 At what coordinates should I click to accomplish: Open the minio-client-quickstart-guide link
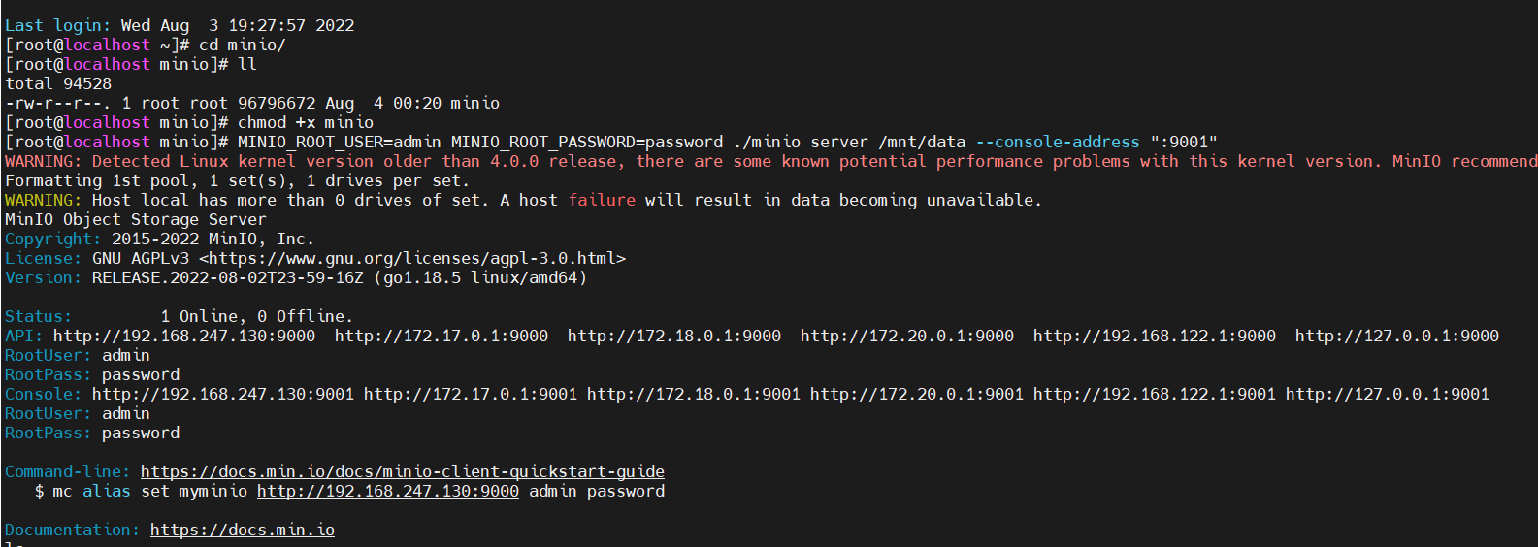pos(402,472)
